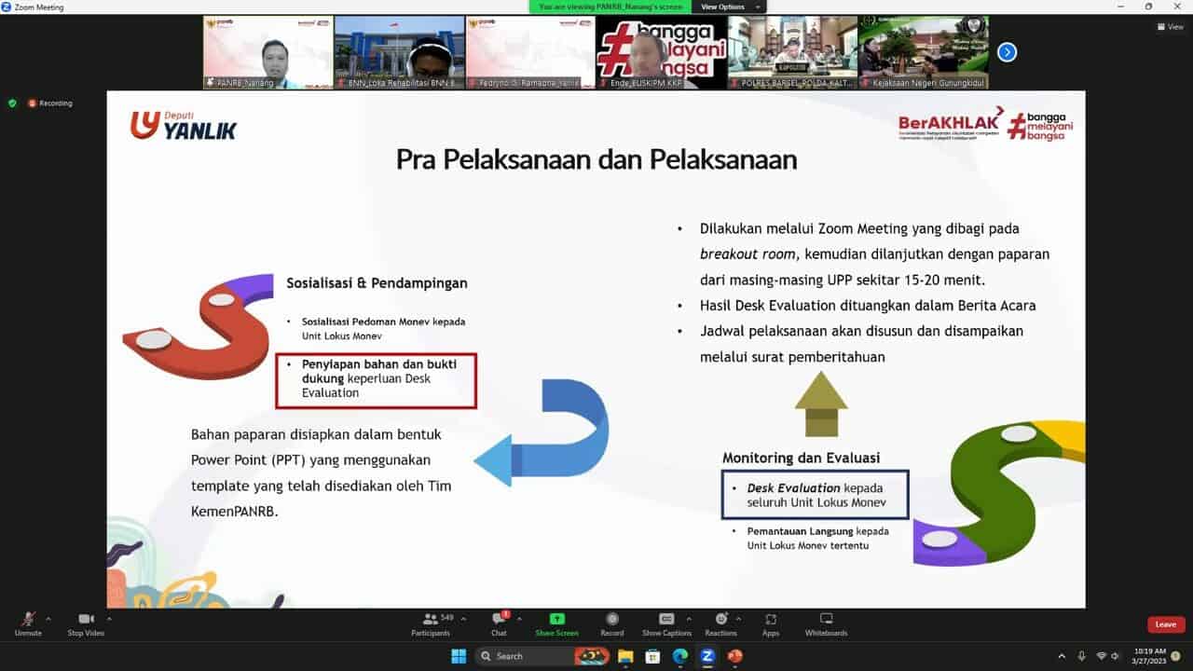Screen dimensions: 1193x671
Task: Select Ende_EUSKIPM KKP video thumbnail
Action: click(x=662, y=52)
